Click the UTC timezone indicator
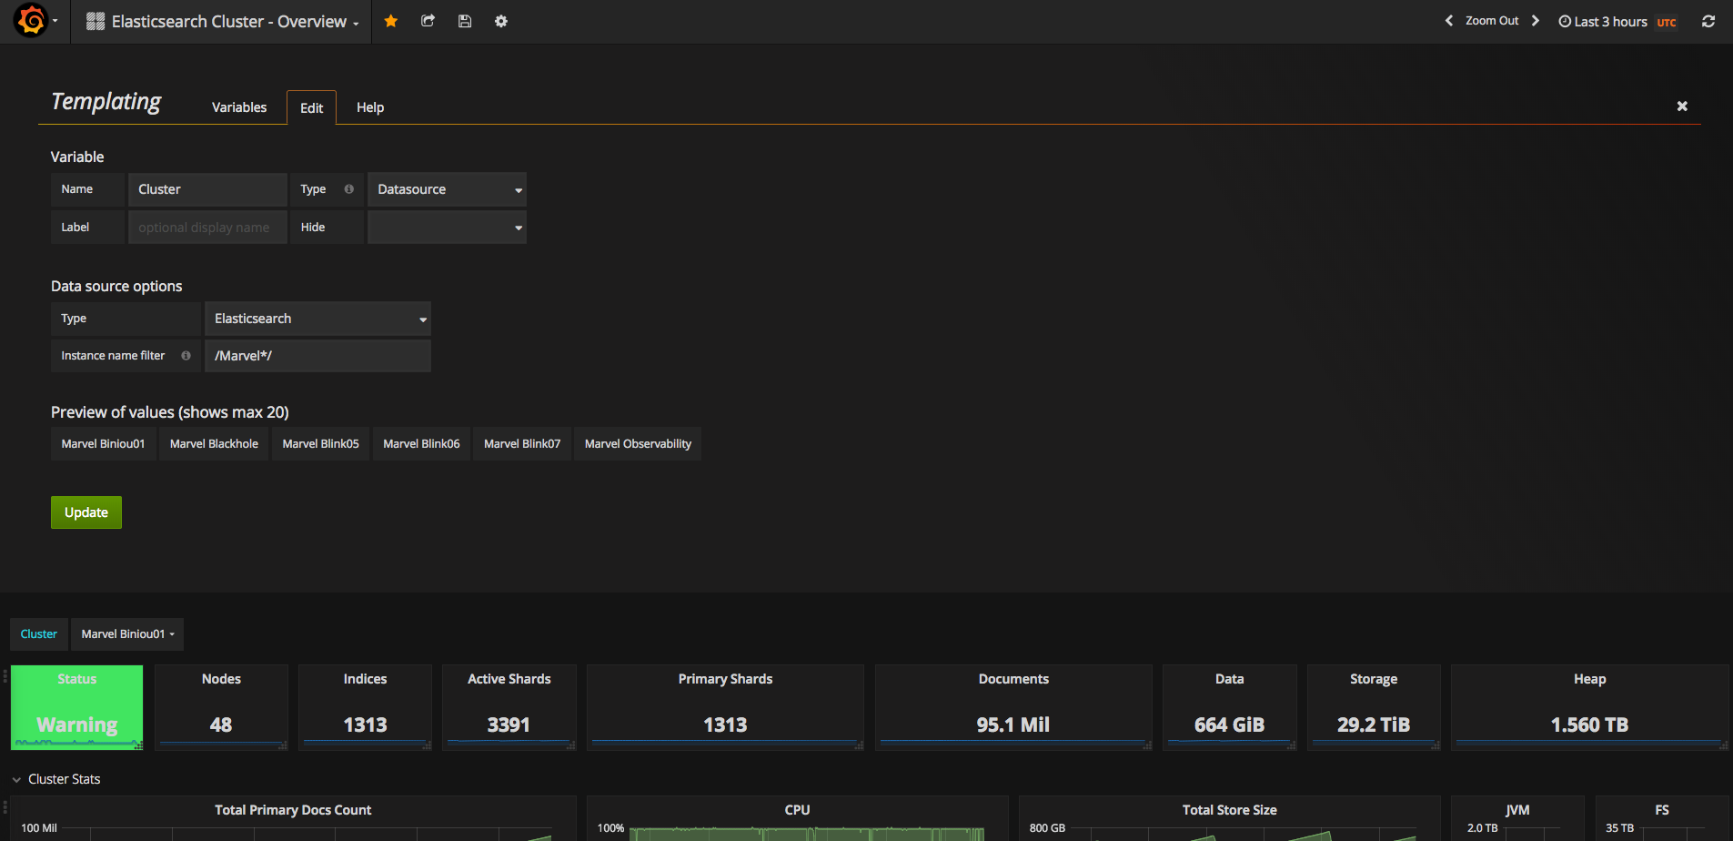 point(1667,23)
